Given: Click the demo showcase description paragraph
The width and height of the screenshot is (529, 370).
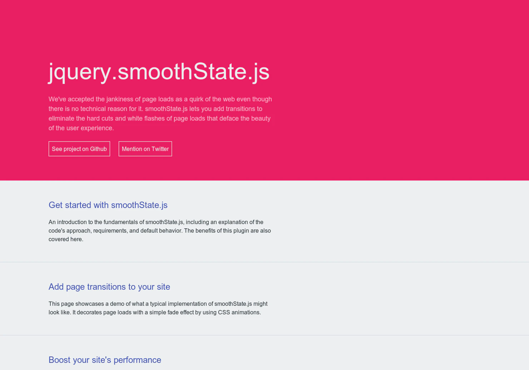Looking at the screenshot, I should [158, 308].
